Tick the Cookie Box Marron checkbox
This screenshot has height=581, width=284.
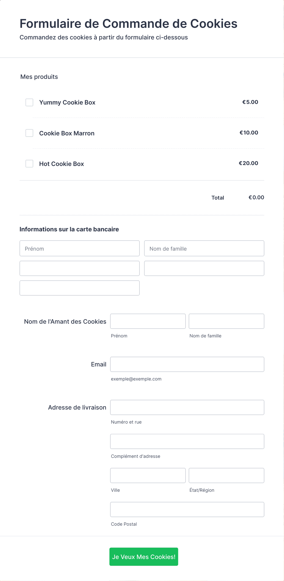pos(29,133)
